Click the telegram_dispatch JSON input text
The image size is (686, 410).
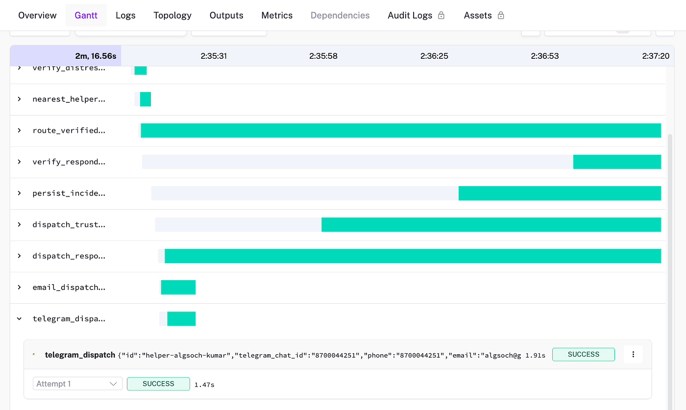(319, 355)
